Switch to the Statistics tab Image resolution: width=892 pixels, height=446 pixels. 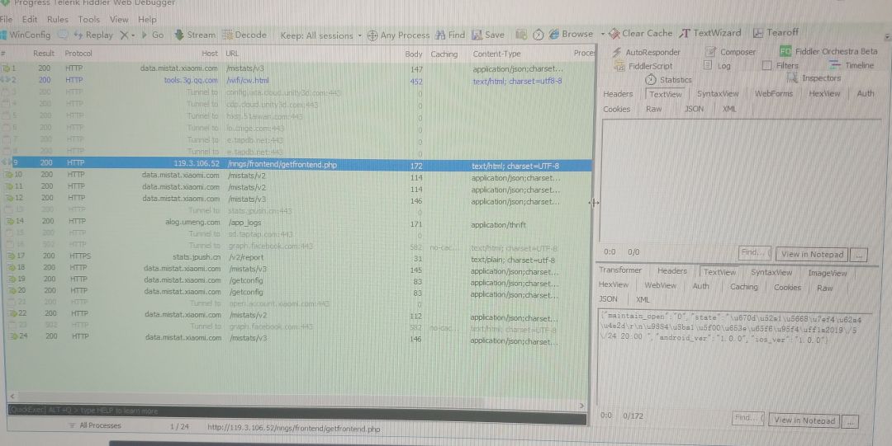pyautogui.click(x=668, y=79)
